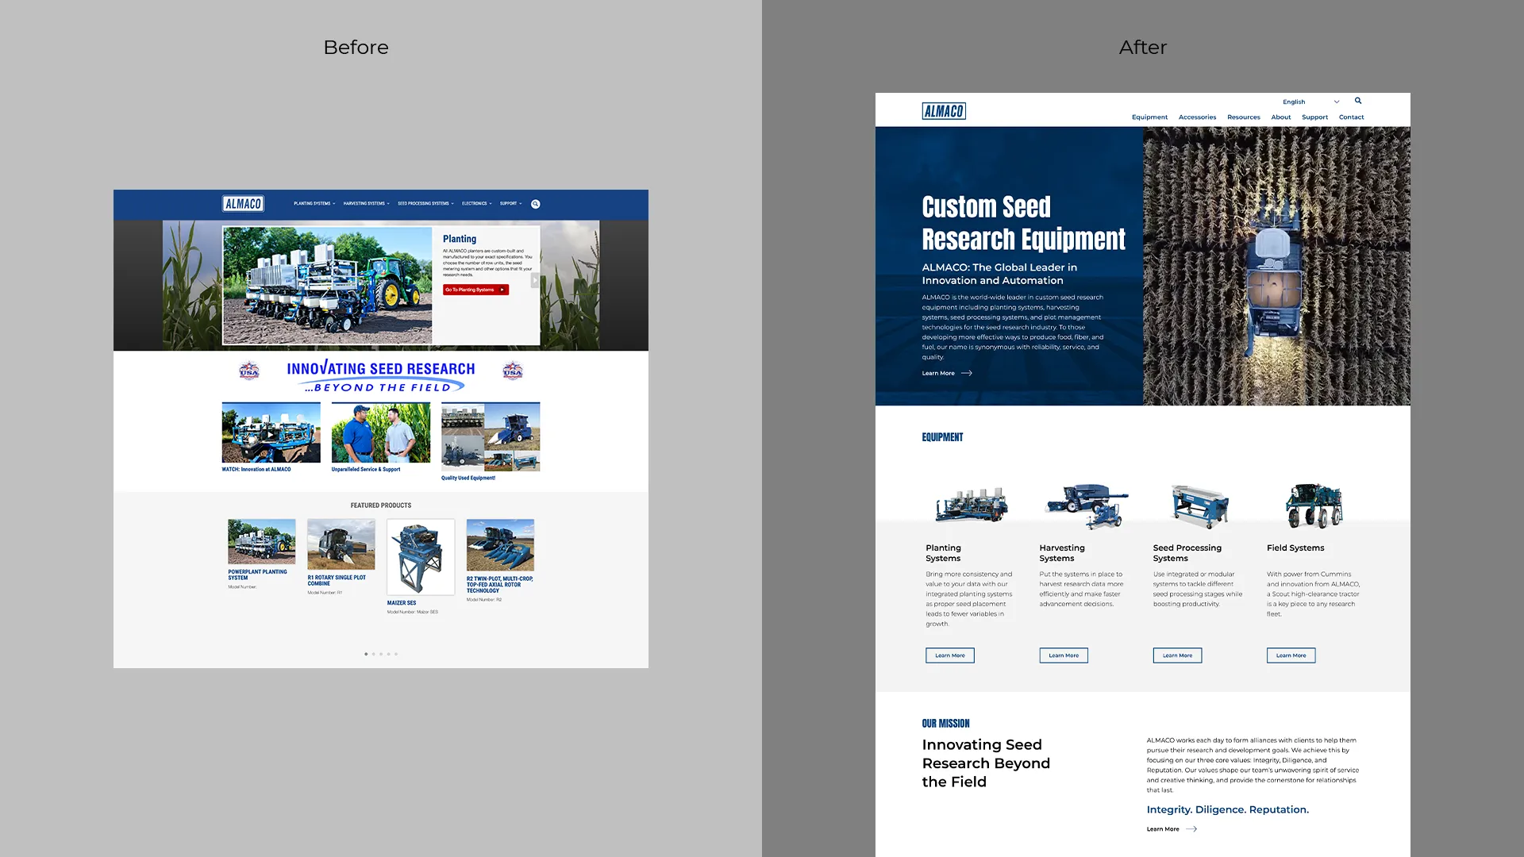Click Learn More under Harvesting Systems
The height and width of the screenshot is (857, 1524).
coord(1064,655)
